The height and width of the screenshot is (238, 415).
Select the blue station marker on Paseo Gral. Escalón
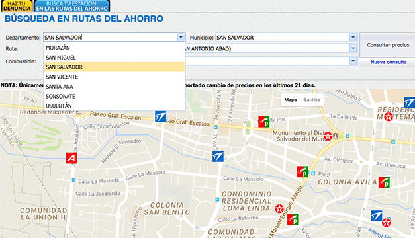(160, 116)
